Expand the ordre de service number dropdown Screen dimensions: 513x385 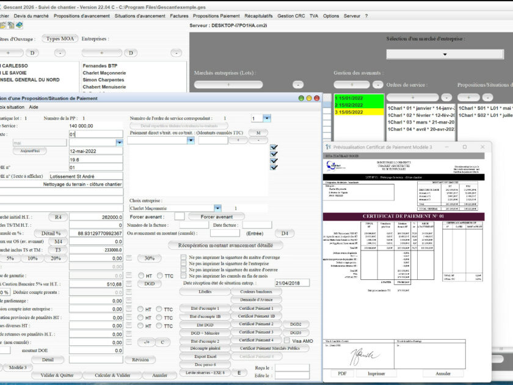tap(267, 118)
